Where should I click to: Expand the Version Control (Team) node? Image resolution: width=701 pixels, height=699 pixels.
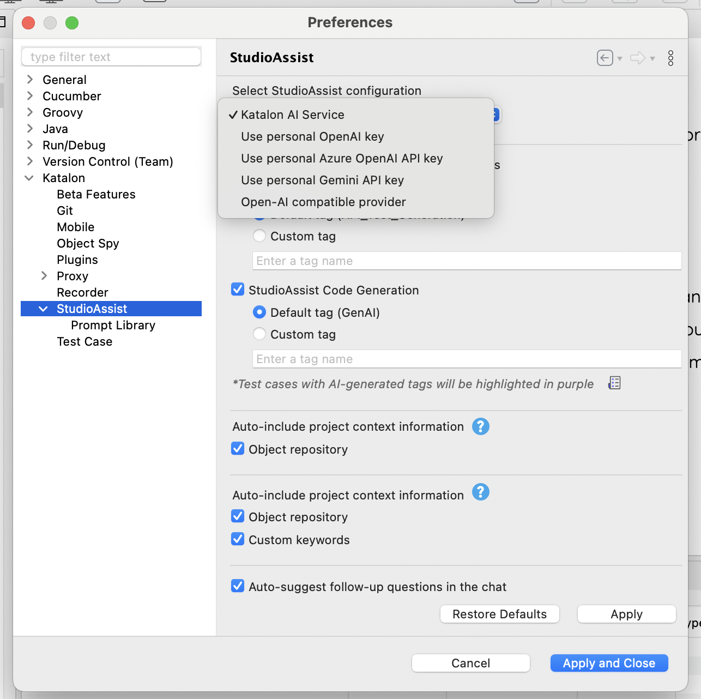pyautogui.click(x=30, y=161)
